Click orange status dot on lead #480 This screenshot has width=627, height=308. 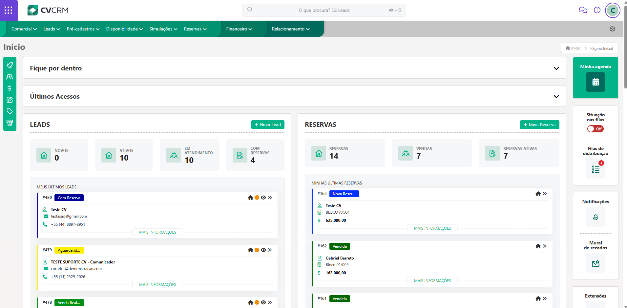pyautogui.click(x=257, y=198)
